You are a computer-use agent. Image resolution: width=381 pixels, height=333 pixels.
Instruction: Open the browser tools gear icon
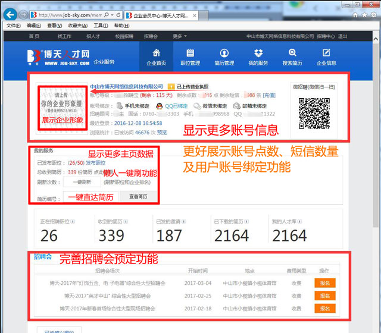[x=374, y=15]
